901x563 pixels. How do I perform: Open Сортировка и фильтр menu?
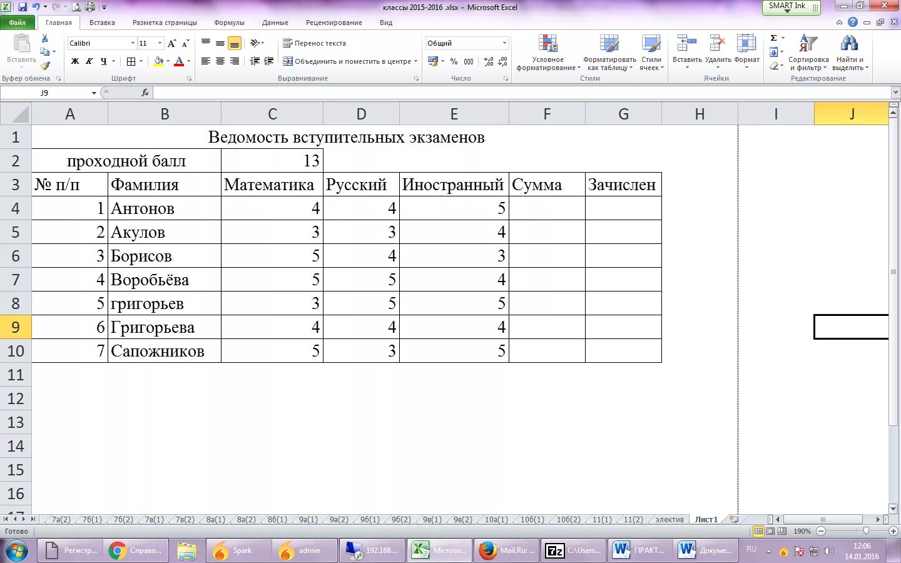tap(808, 53)
